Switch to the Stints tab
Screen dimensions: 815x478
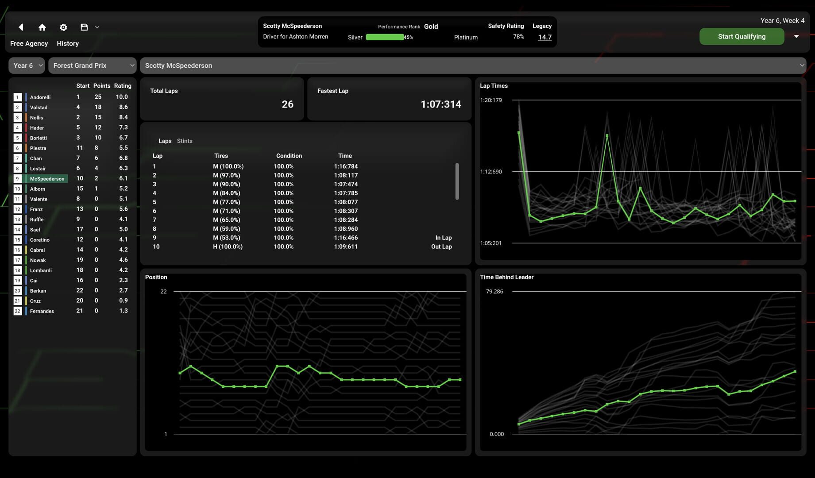[x=185, y=141]
